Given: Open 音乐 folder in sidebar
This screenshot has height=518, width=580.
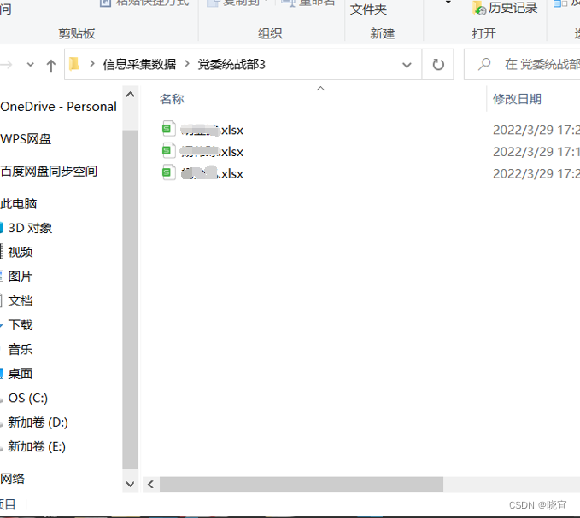Looking at the screenshot, I should coord(21,349).
